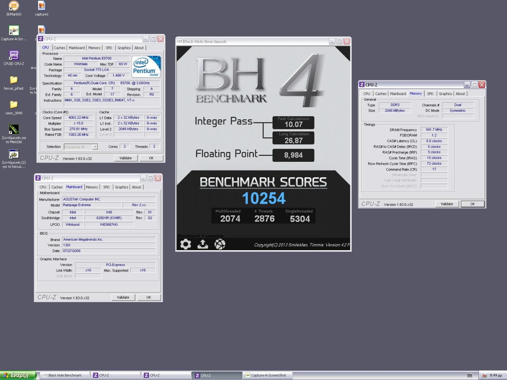Click the Windows start button
The image size is (507, 380).
pyautogui.click(x=18, y=375)
